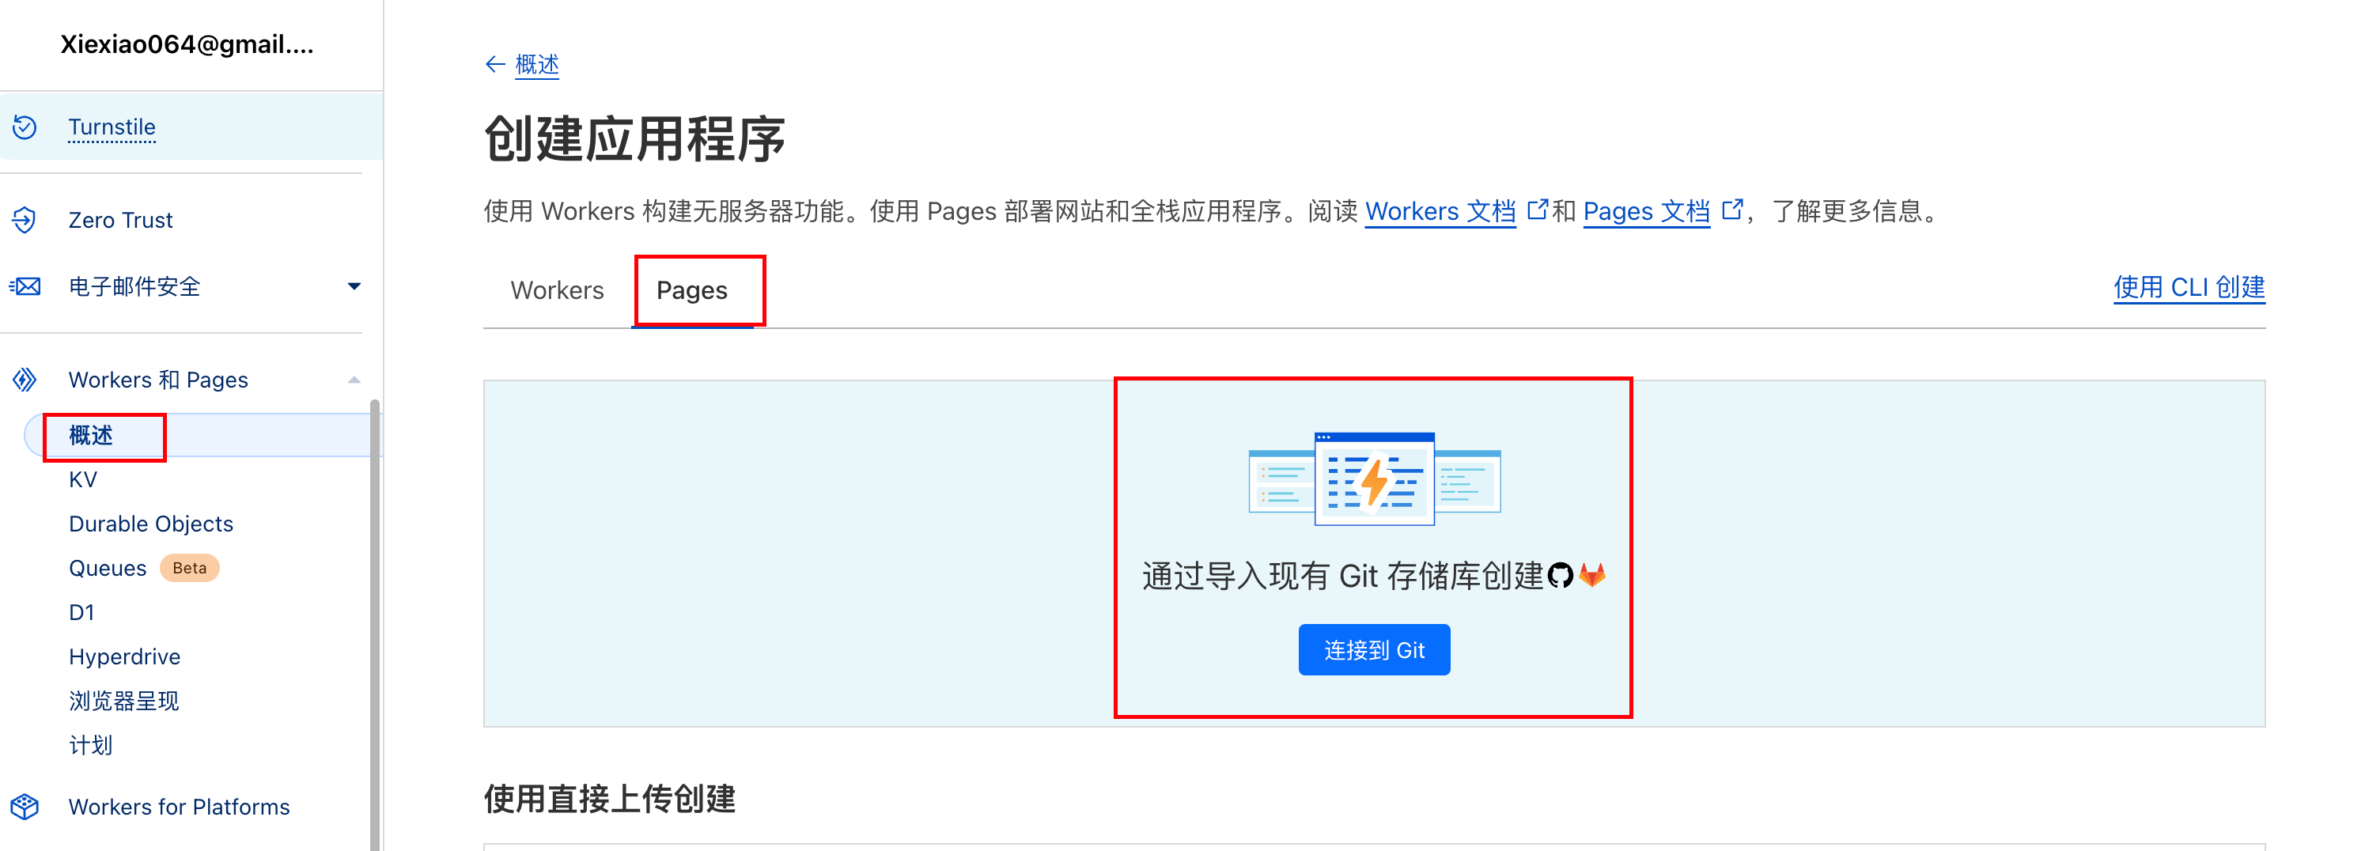Open Workers for Platforms menu item
The image size is (2365, 851).
[x=179, y=807]
